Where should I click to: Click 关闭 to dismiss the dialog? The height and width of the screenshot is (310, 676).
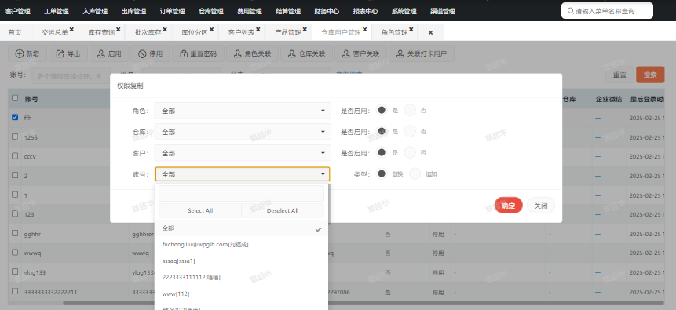point(541,206)
